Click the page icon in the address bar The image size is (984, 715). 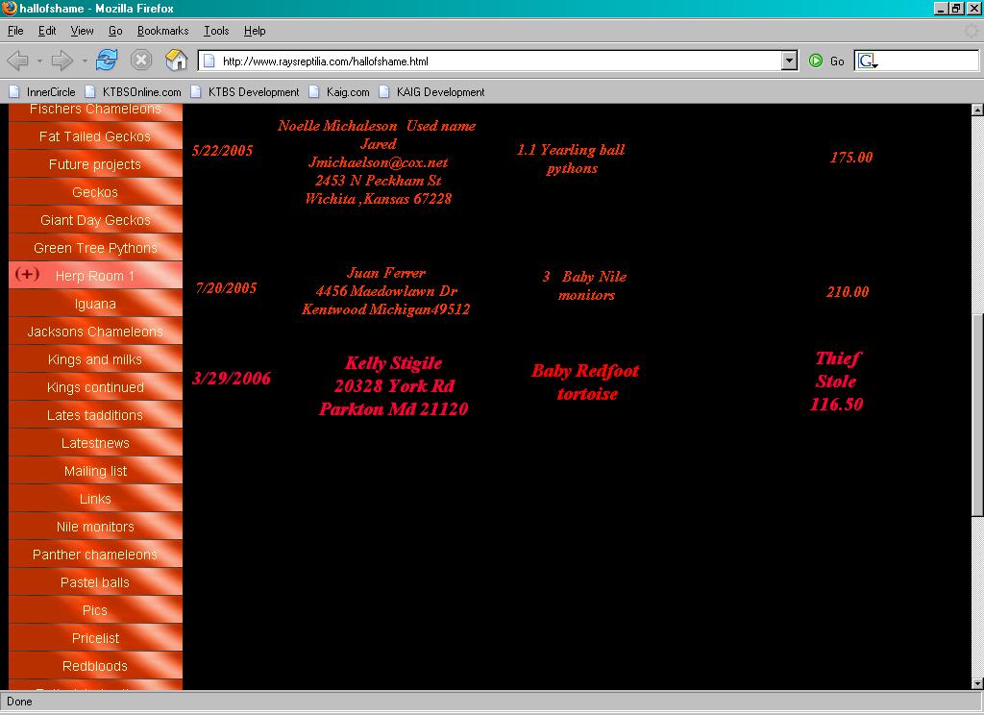[209, 61]
